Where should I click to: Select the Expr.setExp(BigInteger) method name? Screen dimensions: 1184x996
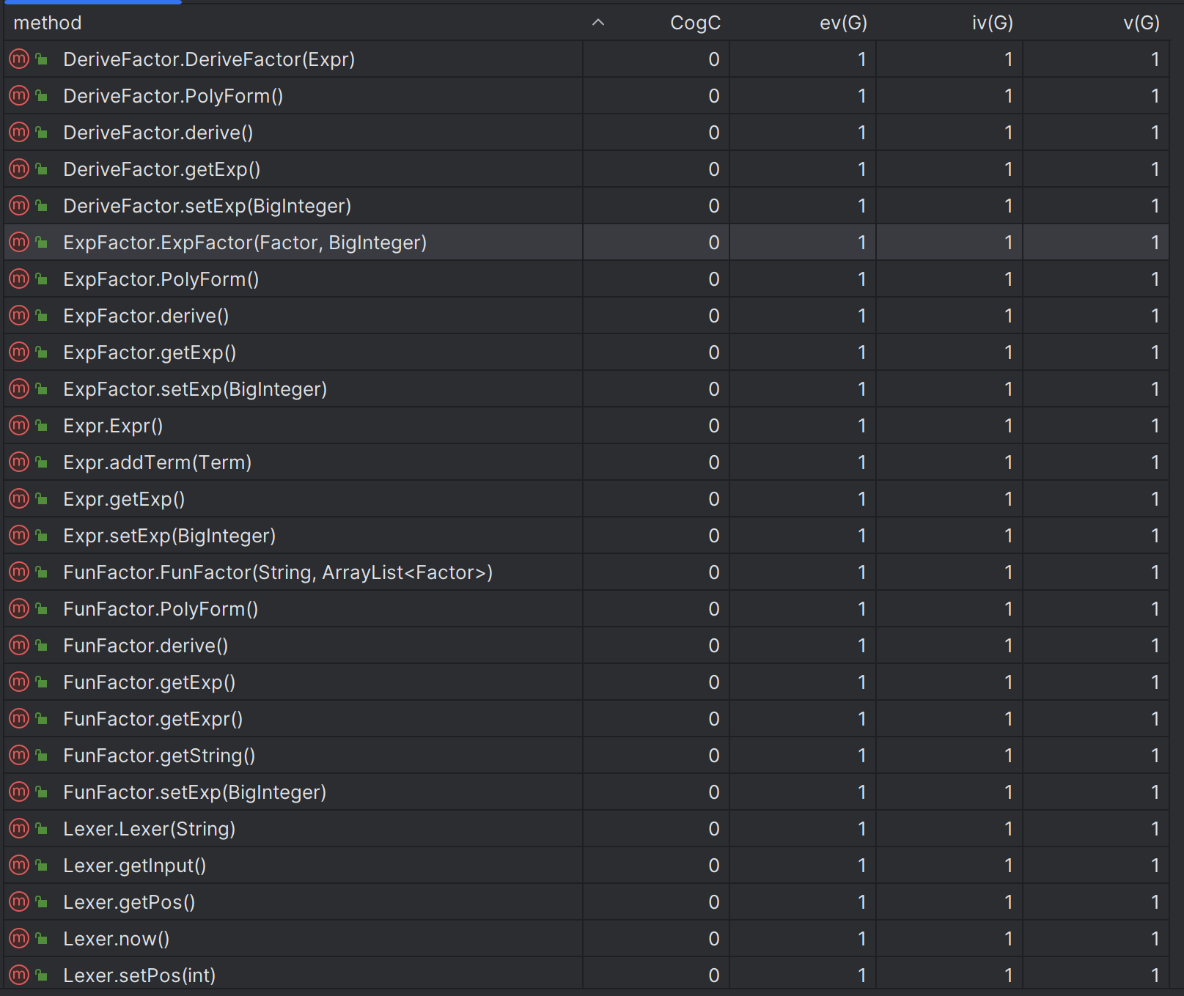click(x=169, y=536)
